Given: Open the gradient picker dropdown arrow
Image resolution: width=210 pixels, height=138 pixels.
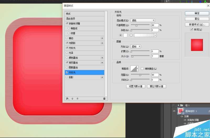Looking at the screenshot, I should pyautogui.click(x=155, y=35).
